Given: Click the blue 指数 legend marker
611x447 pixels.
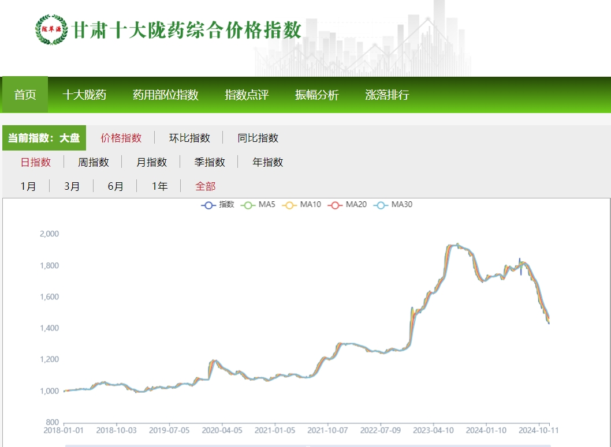Looking at the screenshot, I should (207, 205).
